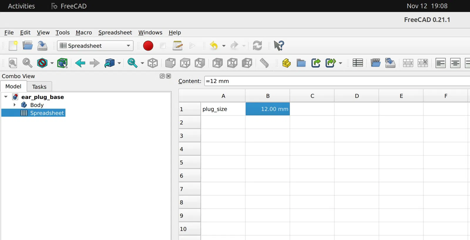Click the ruler Measure Distance icon
This screenshot has width=470, height=240.
[264, 63]
